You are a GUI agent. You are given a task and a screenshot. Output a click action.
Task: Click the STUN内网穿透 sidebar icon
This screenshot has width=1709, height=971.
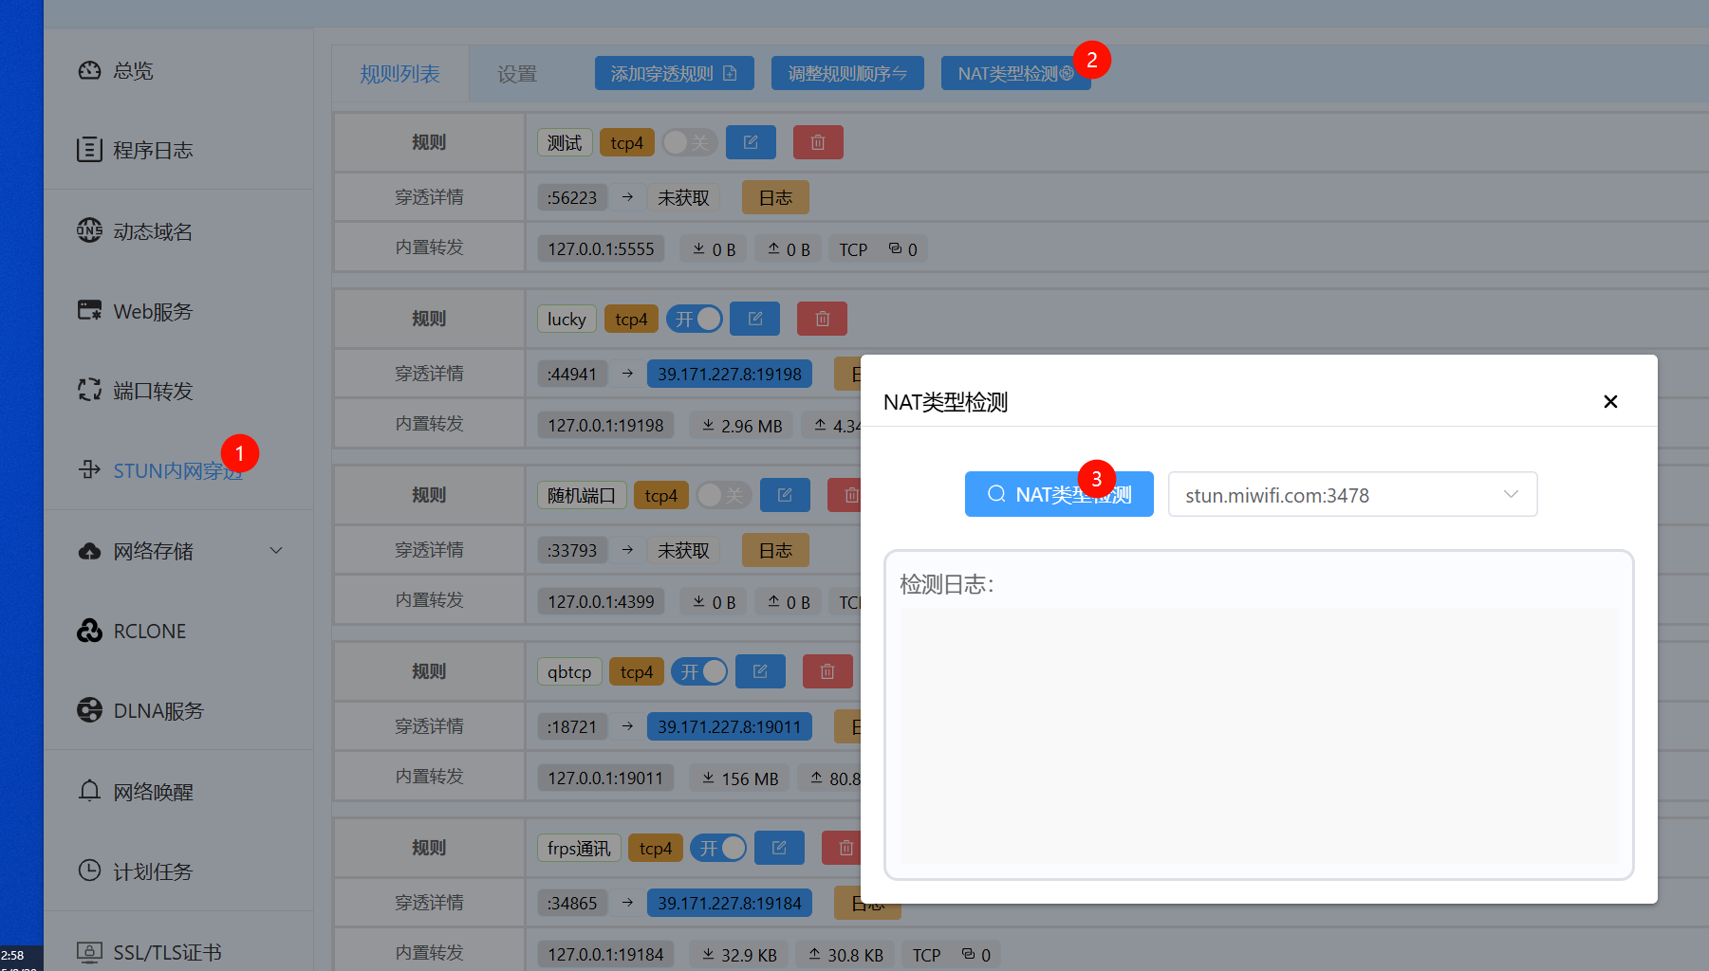point(89,469)
